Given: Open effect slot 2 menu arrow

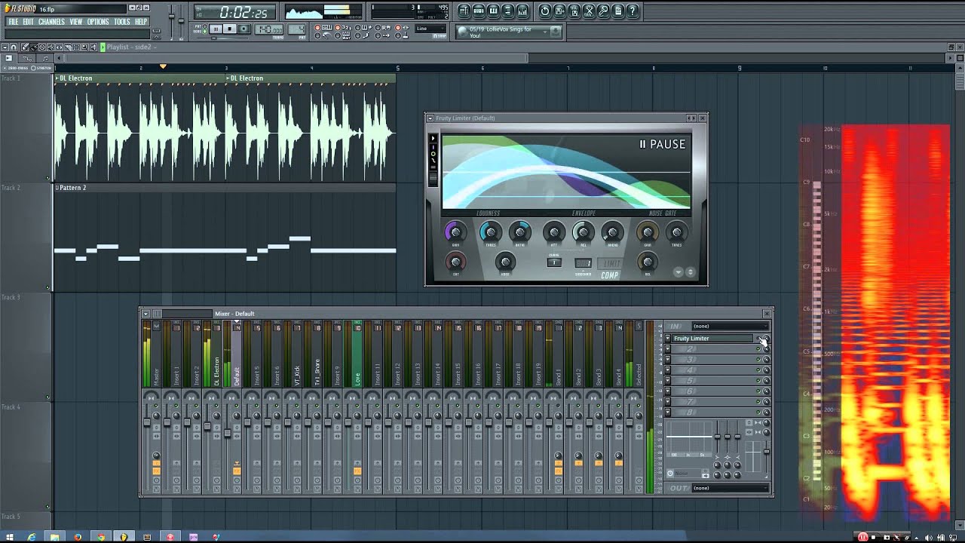Looking at the screenshot, I should [x=668, y=349].
